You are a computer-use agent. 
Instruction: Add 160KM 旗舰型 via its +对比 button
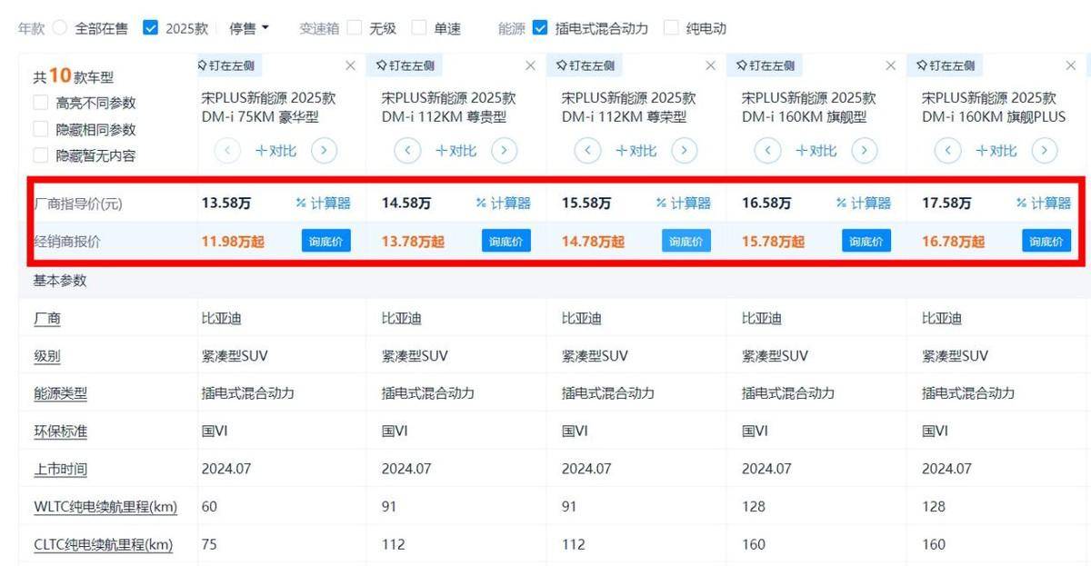tap(816, 151)
